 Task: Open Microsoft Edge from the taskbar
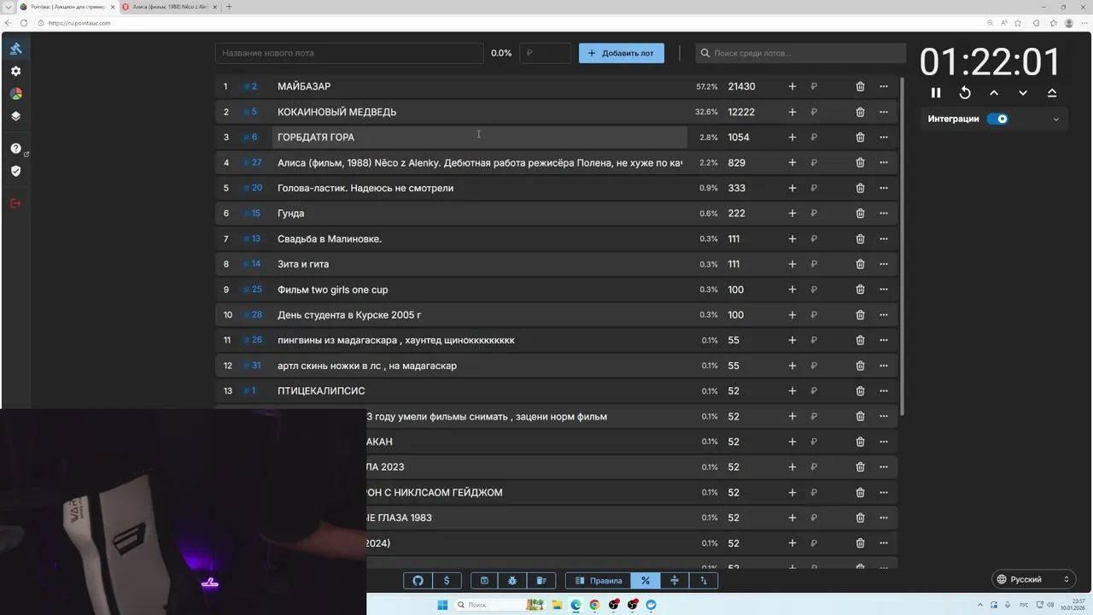[x=576, y=605]
